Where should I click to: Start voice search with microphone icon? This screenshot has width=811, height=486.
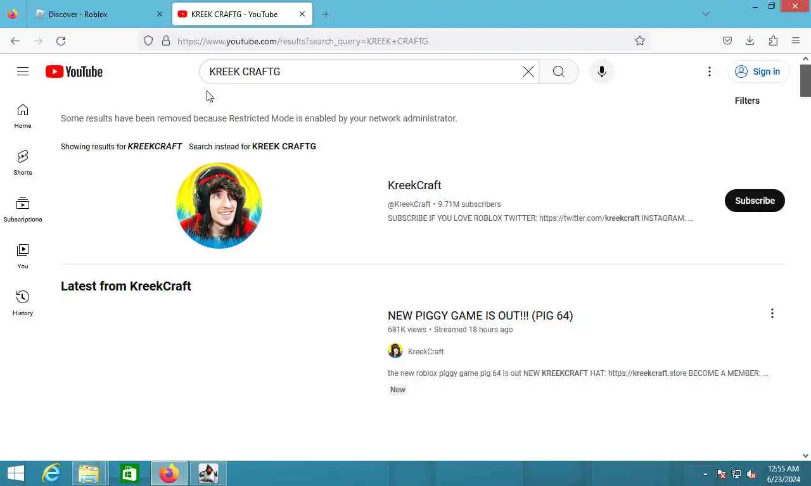601,72
